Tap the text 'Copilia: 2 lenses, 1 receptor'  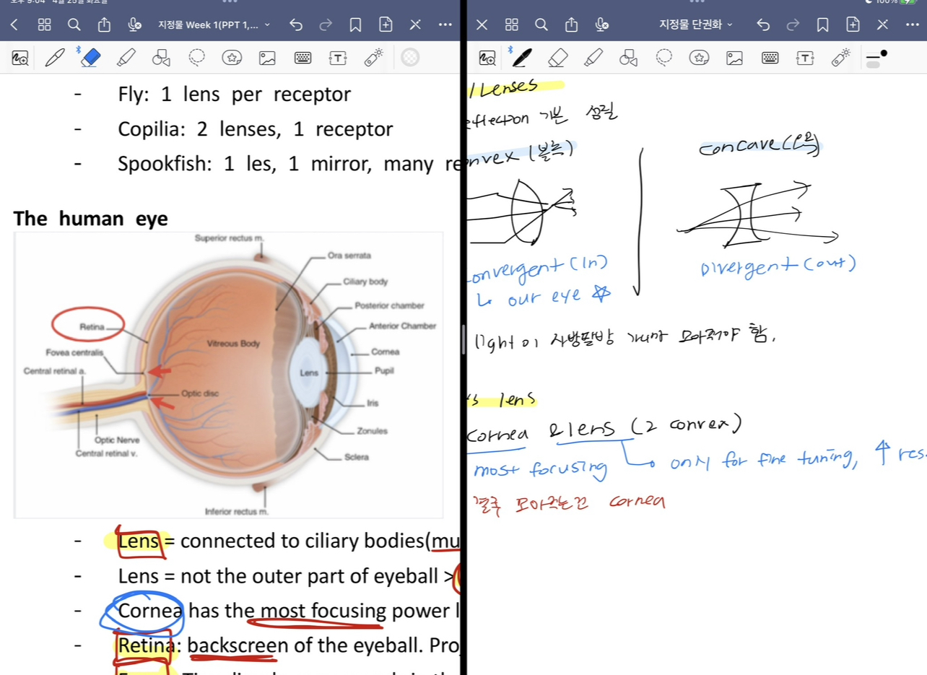point(256,129)
